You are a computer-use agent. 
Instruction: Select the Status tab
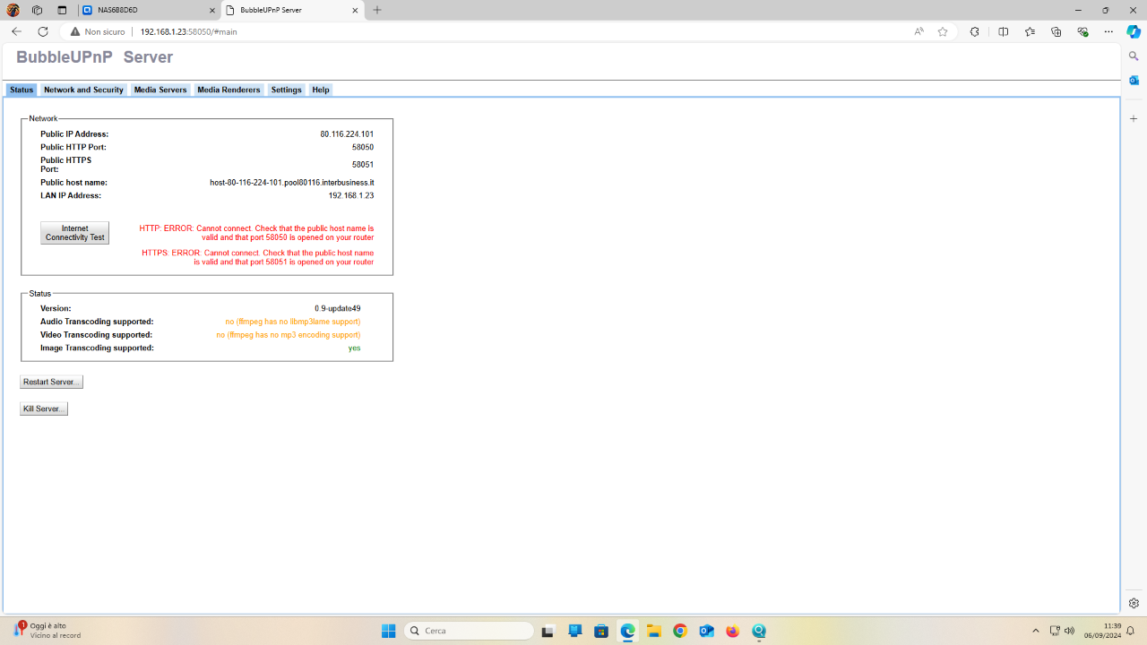pos(22,90)
